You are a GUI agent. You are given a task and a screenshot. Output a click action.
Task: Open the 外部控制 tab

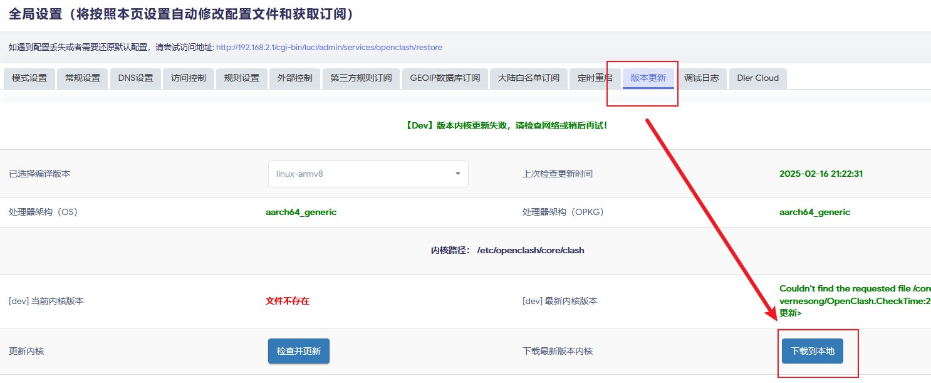coord(294,78)
